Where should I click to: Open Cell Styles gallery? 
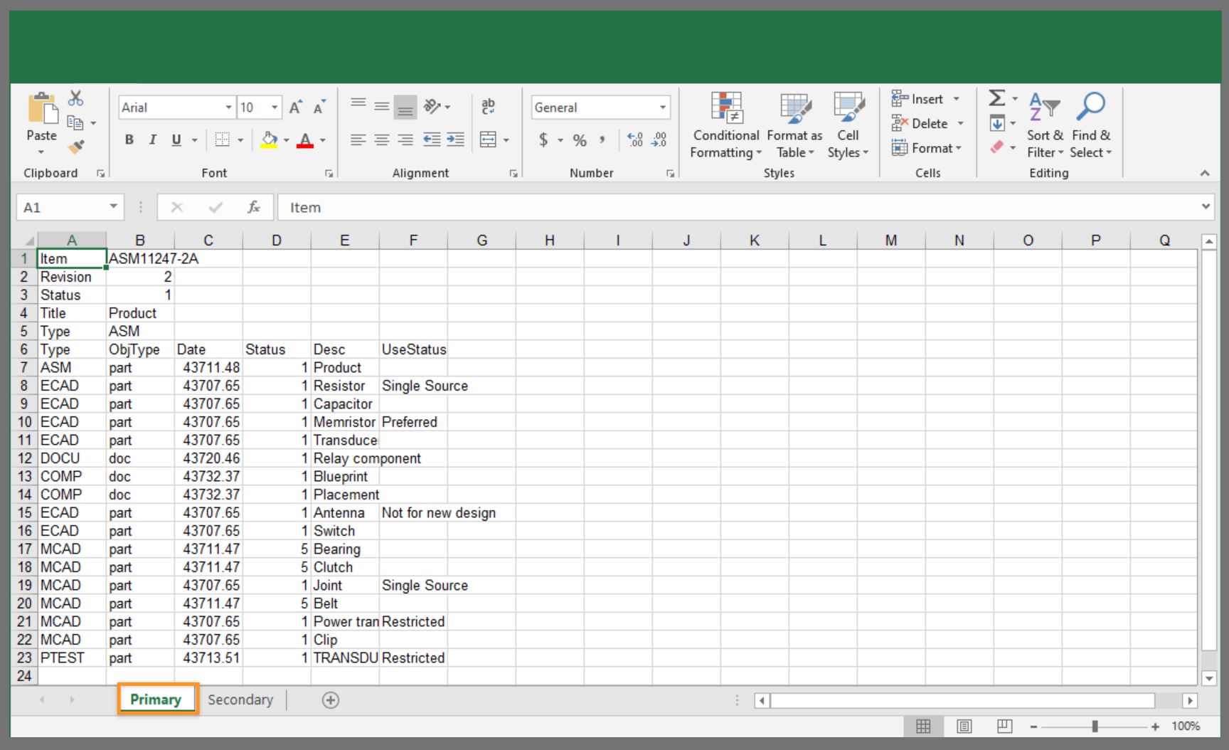848,126
